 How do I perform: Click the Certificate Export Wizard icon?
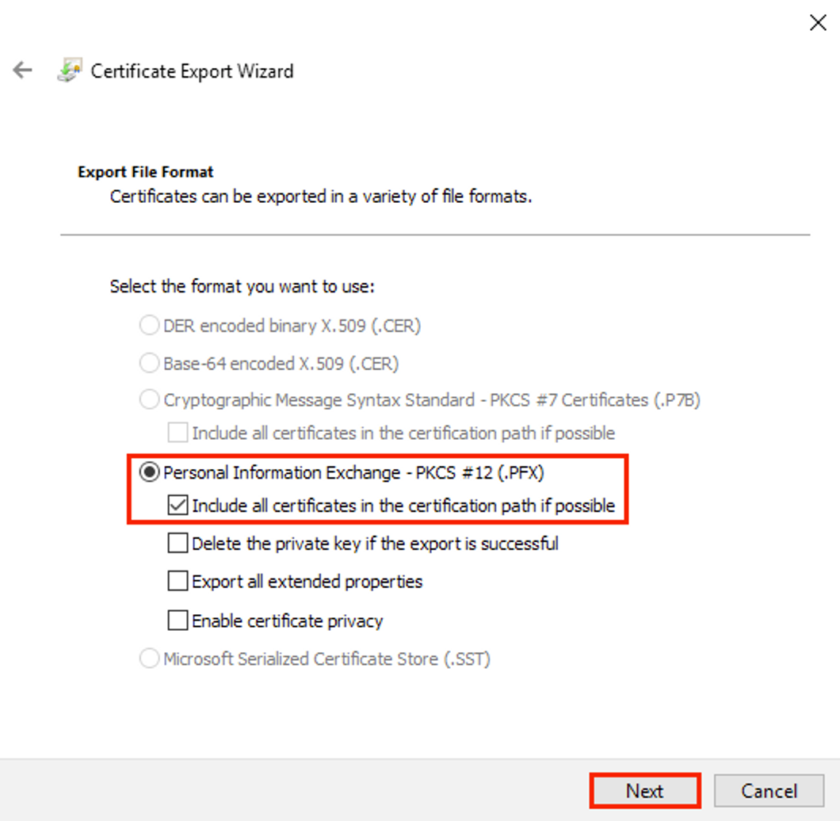70,71
